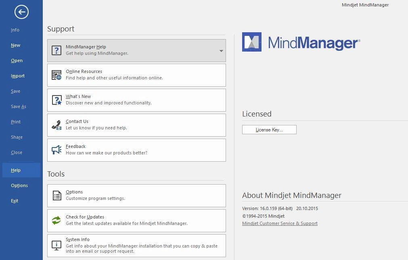Viewport: 408px width, 260px height.
Task: Click the System Info monitor icon
Action: 56,245
